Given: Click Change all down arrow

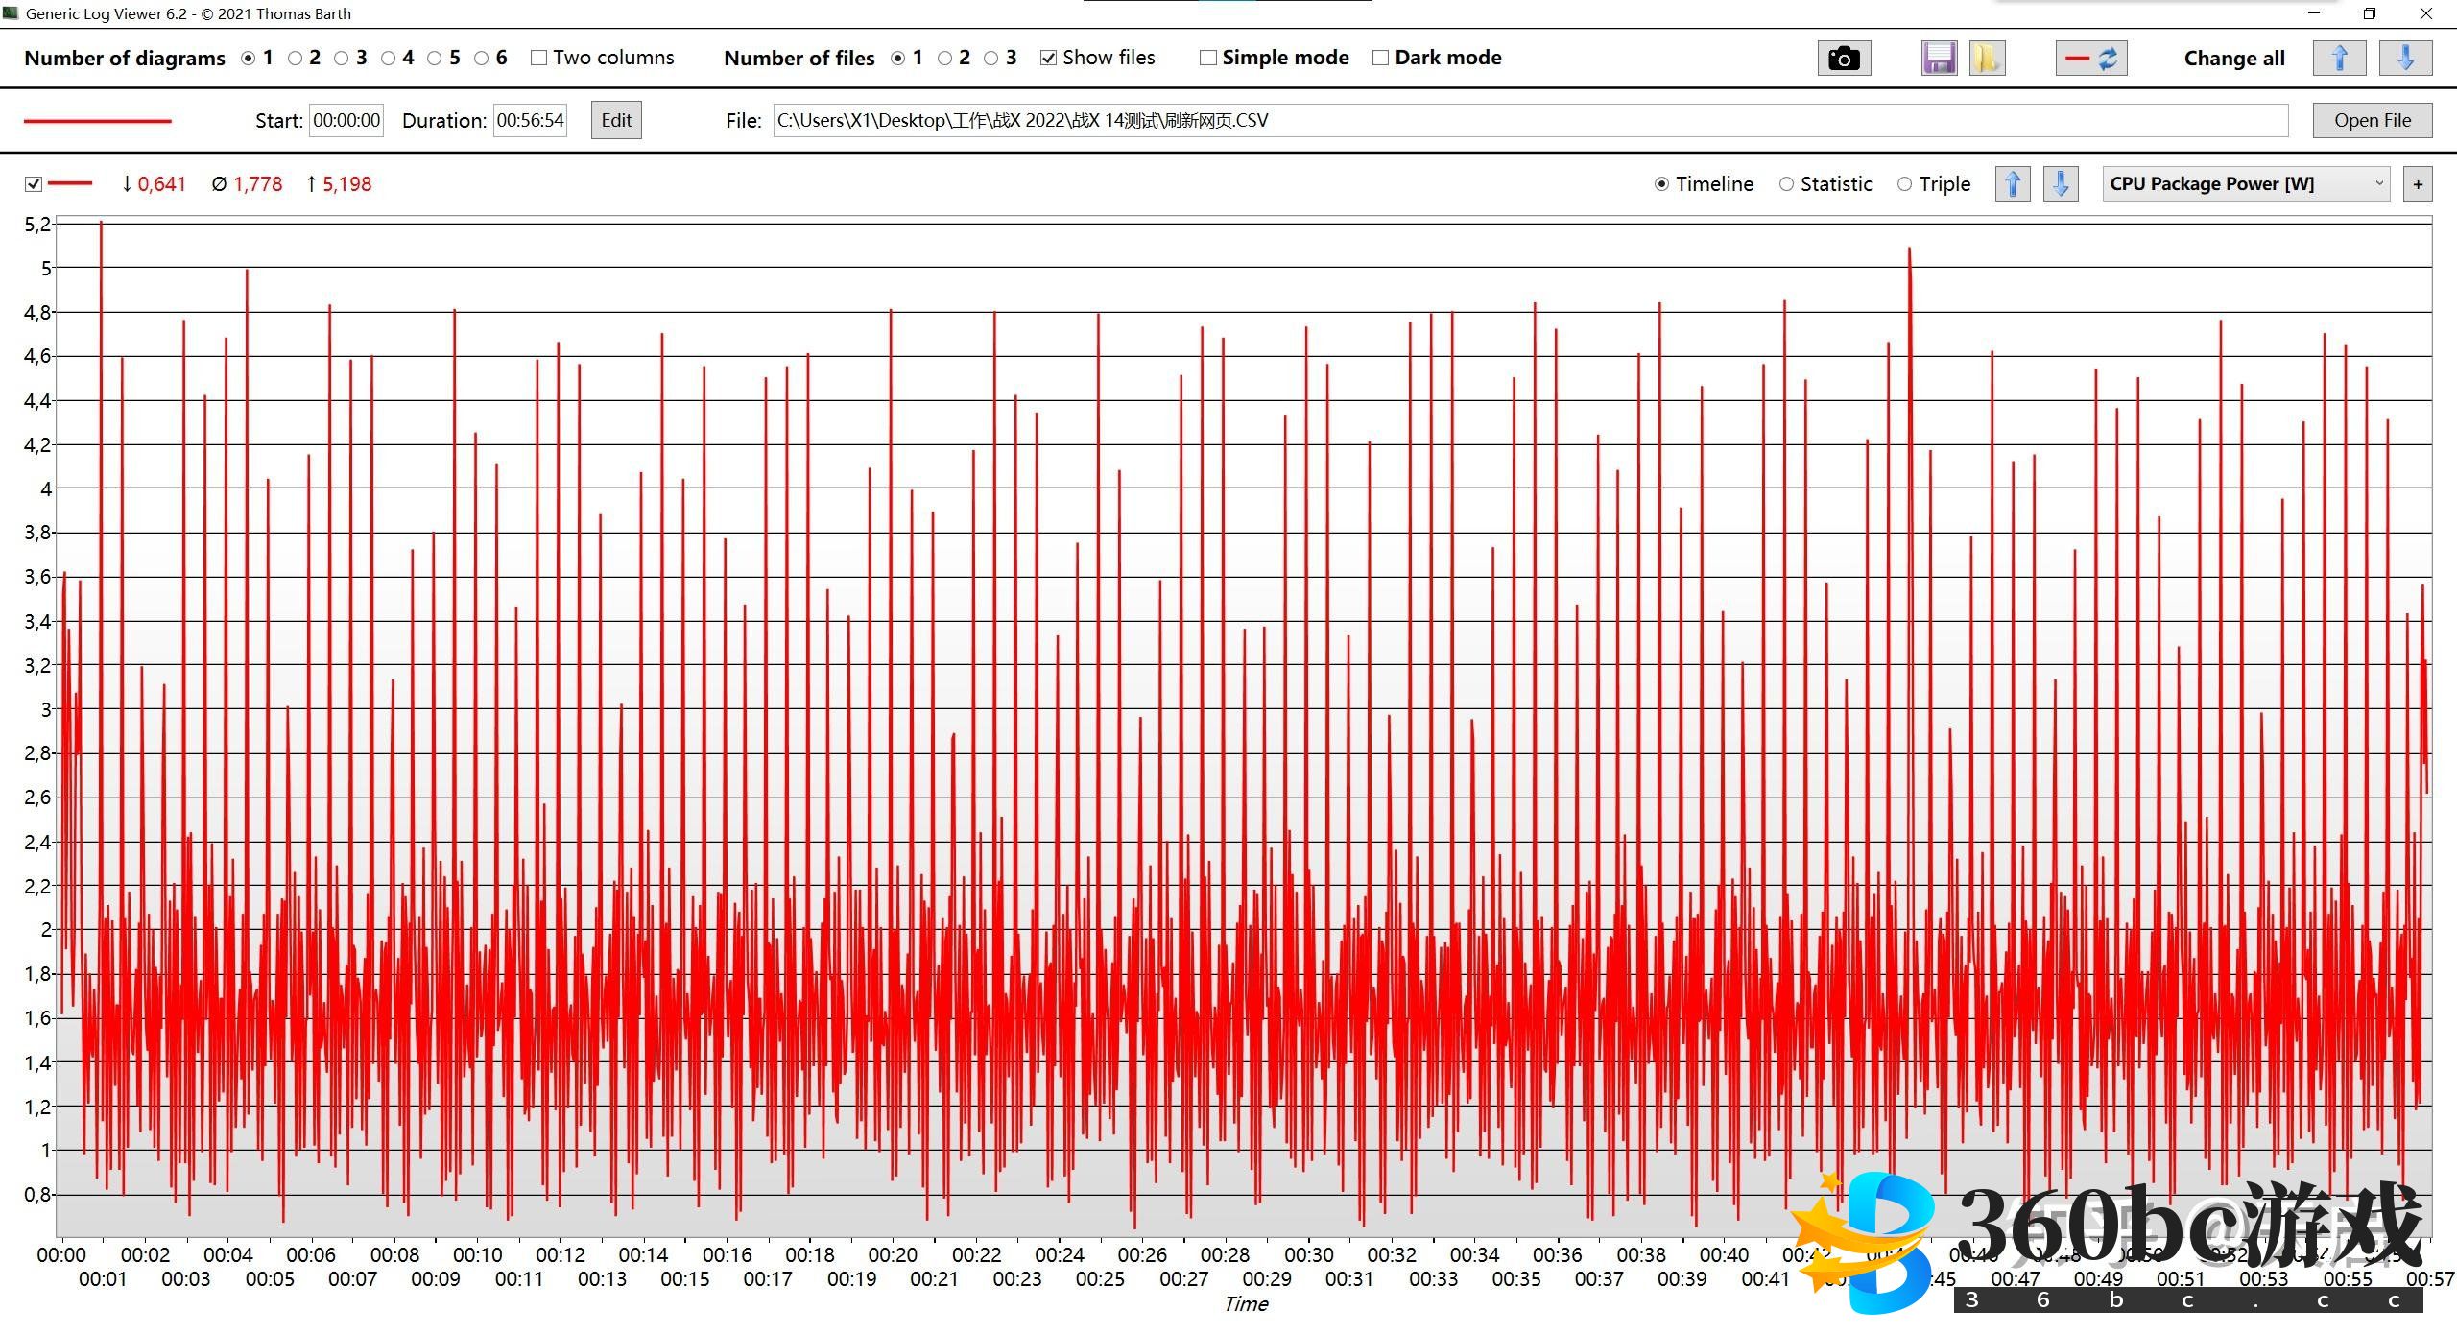Looking at the screenshot, I should 2405,59.
